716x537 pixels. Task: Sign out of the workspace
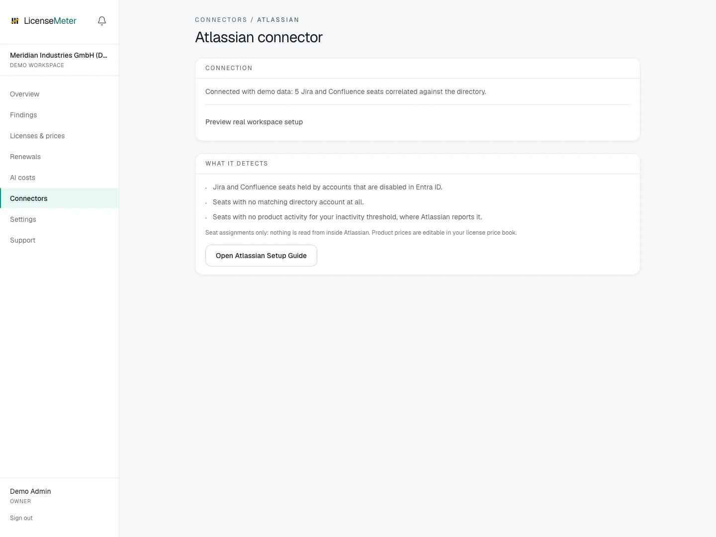[21, 518]
